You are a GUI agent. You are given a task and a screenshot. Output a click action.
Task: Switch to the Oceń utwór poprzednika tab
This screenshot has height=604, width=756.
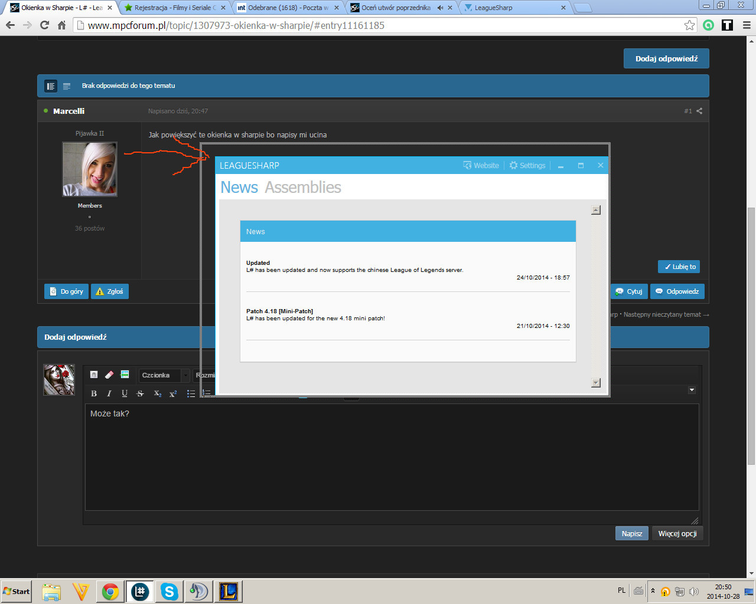pyautogui.click(x=396, y=8)
